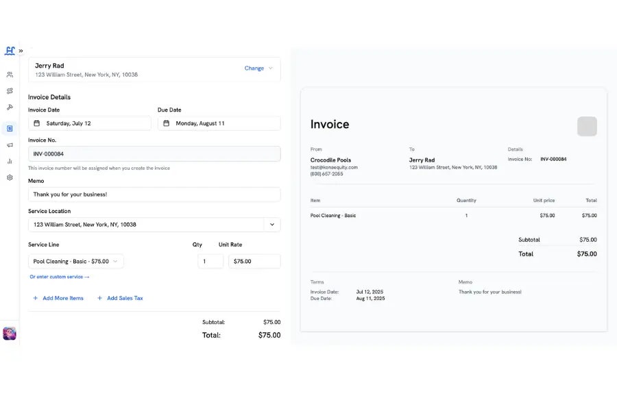The image size is (617, 411).
Task: Expand the sidebar with double-chevron icon
Action: [21, 51]
